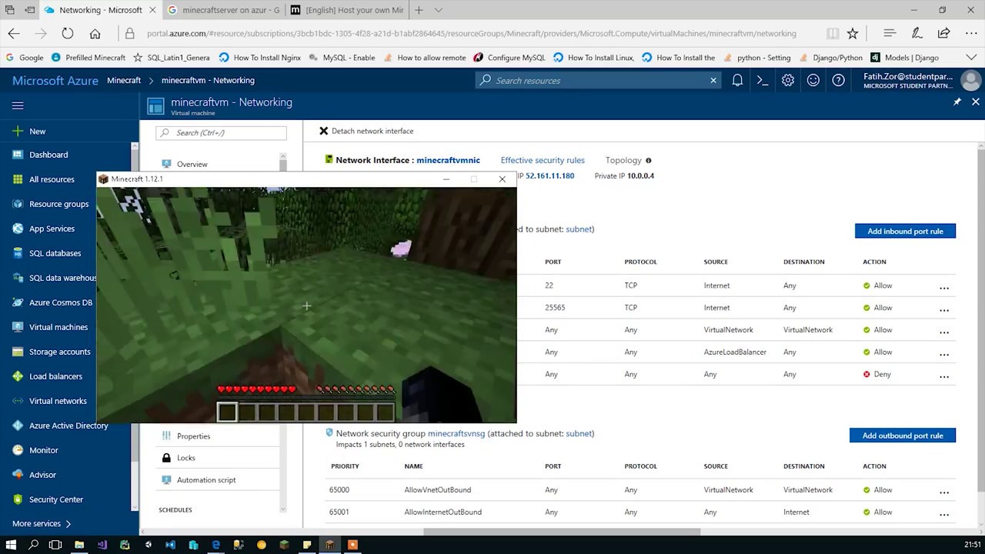Viewport: 985px width, 554px height.
Task: Open Dashboard from the sidebar
Action: [48, 155]
